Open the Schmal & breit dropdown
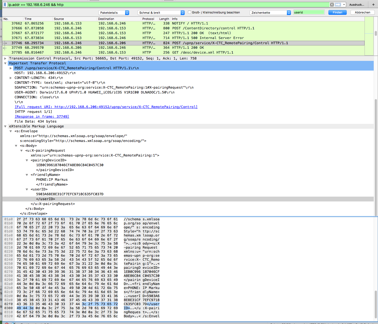378x324 pixels. click(161, 13)
